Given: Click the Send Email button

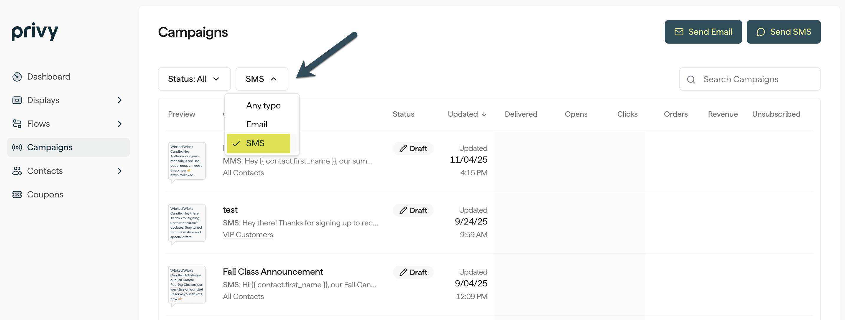Looking at the screenshot, I should [x=703, y=32].
